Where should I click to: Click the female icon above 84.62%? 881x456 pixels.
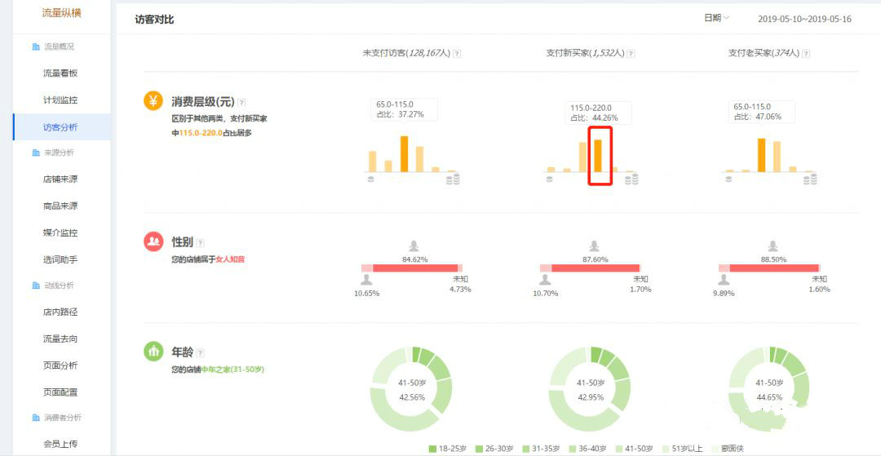414,246
